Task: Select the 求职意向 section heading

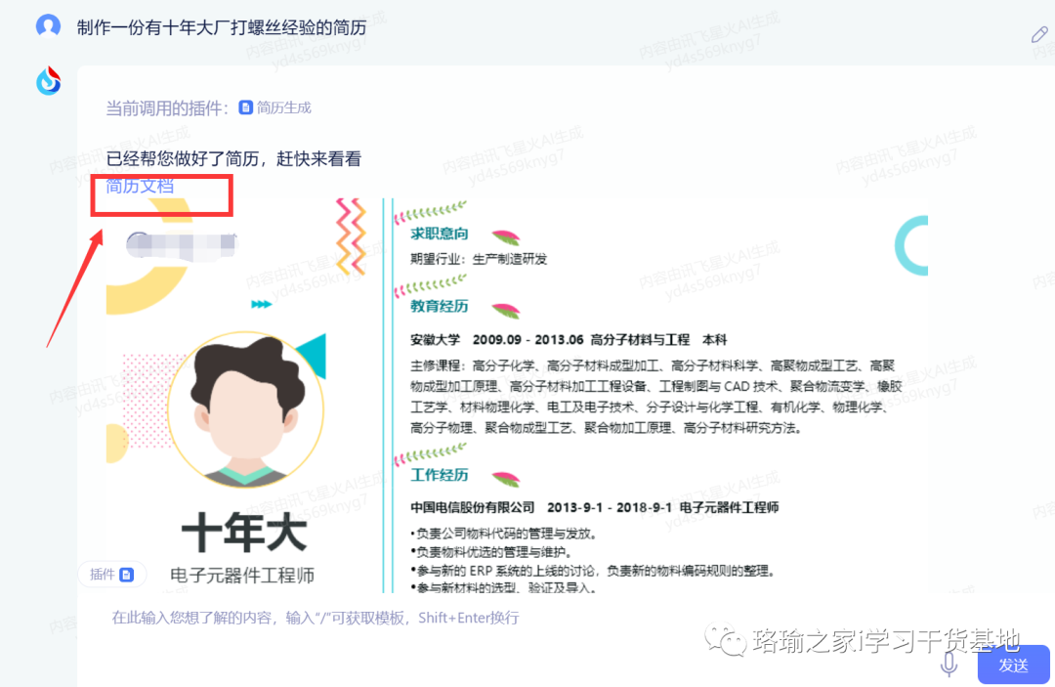Action: 440,234
